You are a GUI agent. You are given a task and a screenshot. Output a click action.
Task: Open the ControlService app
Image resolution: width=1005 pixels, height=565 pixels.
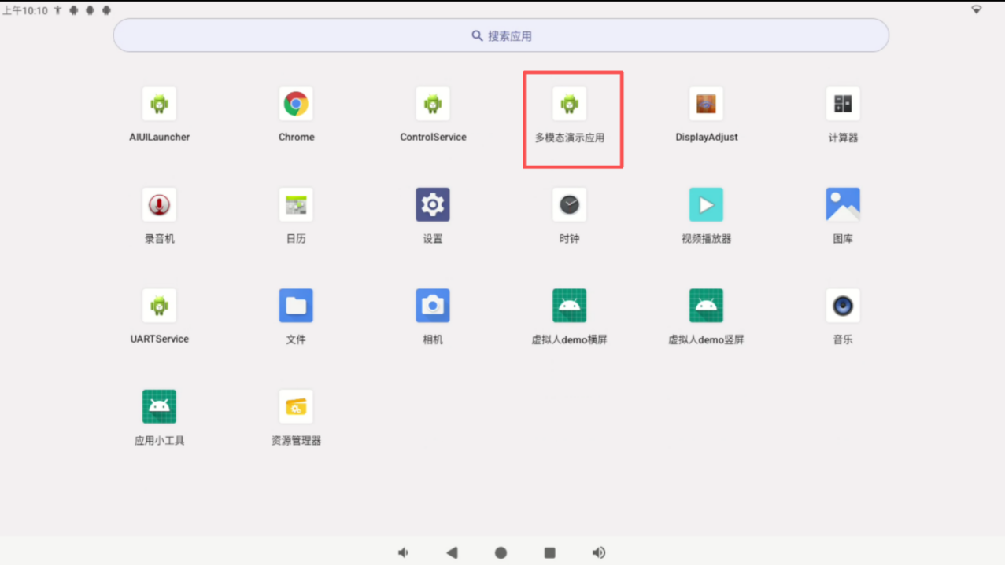click(x=433, y=104)
